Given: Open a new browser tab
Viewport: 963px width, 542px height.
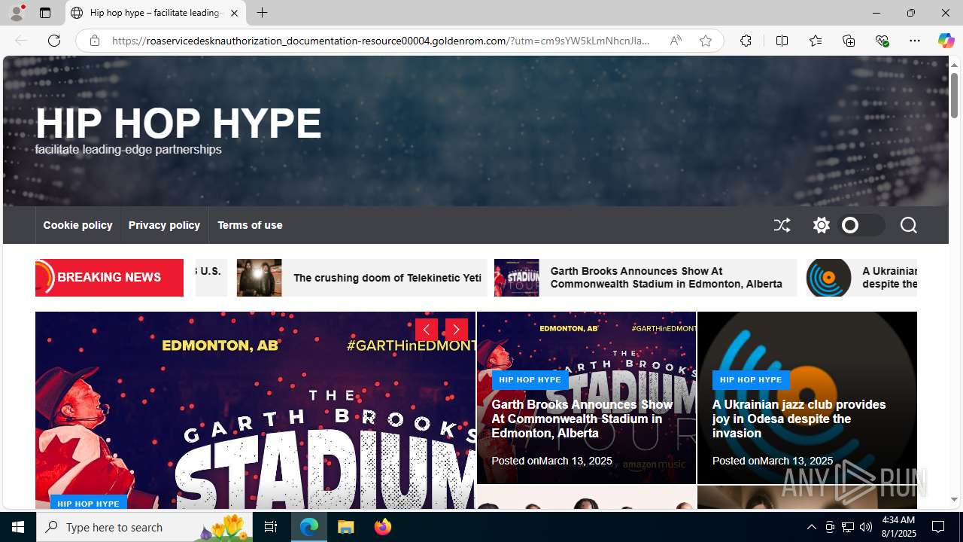Looking at the screenshot, I should [x=262, y=13].
